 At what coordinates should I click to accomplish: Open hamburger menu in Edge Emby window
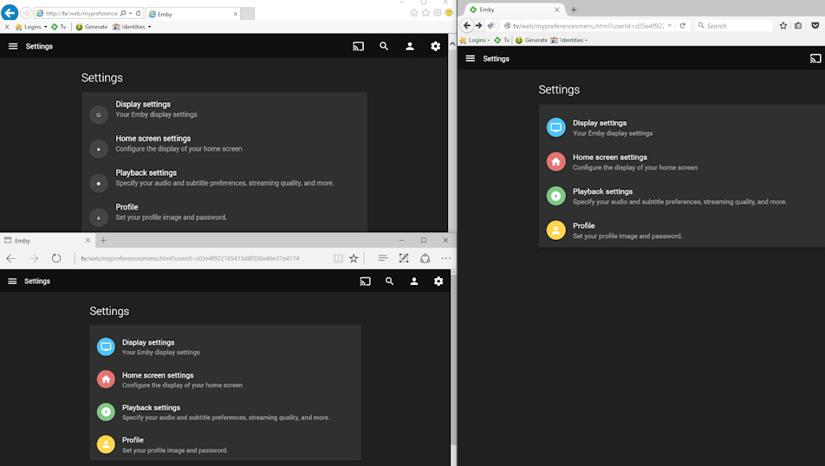pyautogui.click(x=12, y=282)
